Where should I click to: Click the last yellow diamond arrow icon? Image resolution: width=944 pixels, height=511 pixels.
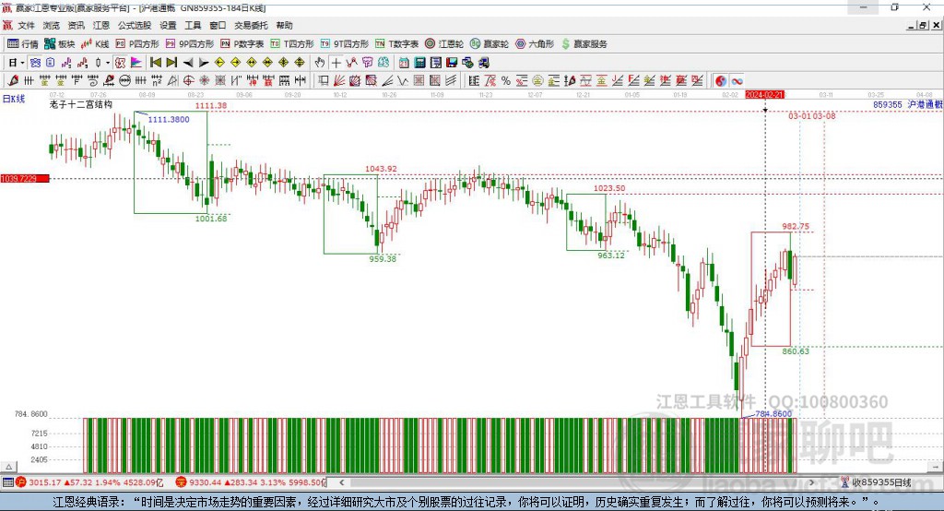(300, 63)
